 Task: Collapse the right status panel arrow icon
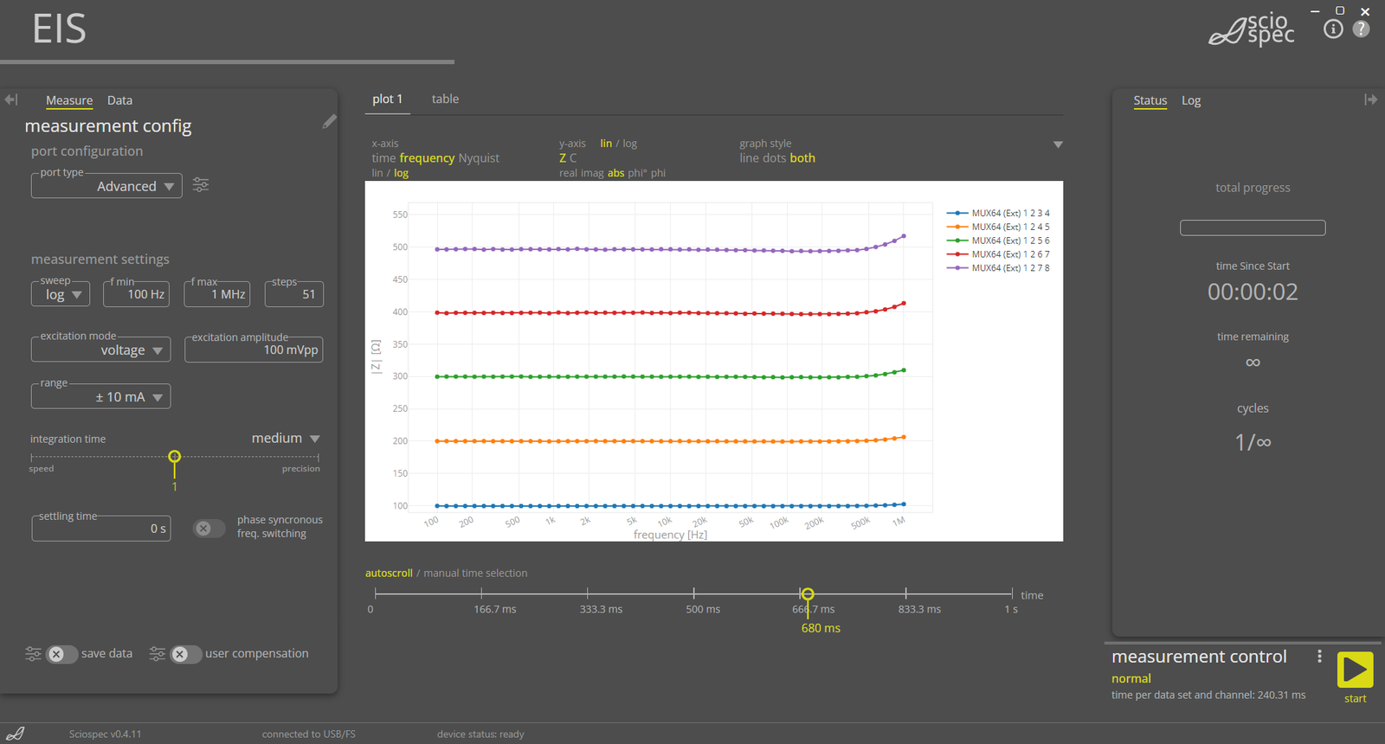pyautogui.click(x=1370, y=99)
